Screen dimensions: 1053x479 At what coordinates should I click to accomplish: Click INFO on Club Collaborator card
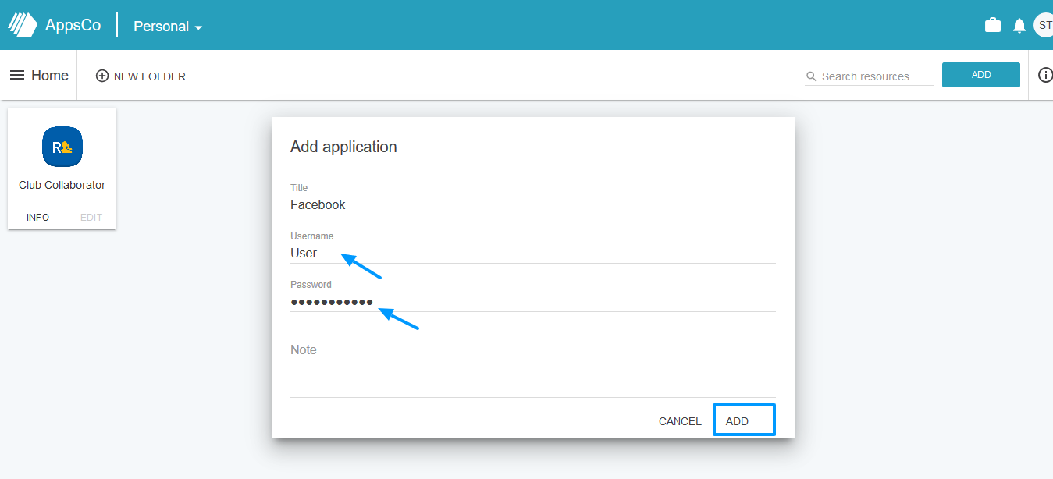(x=37, y=218)
